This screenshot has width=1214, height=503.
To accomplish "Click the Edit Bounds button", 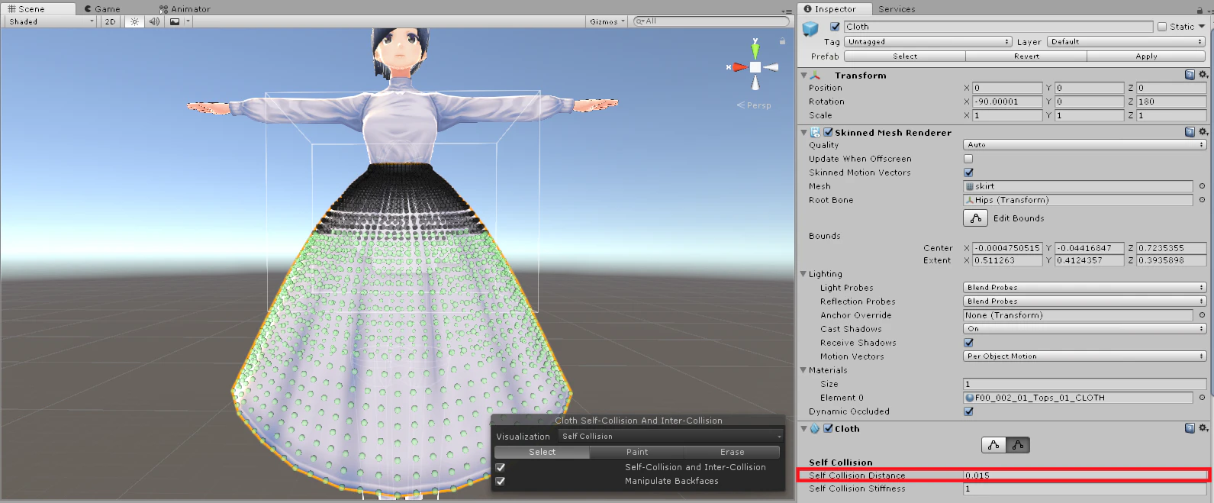I will tap(976, 218).
